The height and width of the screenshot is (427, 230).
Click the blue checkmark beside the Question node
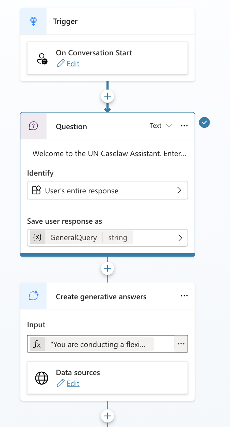[x=204, y=122]
